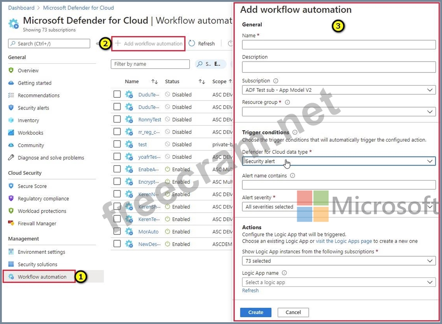The width and height of the screenshot is (442, 324).
Task: Click the Create button
Action: tap(256, 312)
